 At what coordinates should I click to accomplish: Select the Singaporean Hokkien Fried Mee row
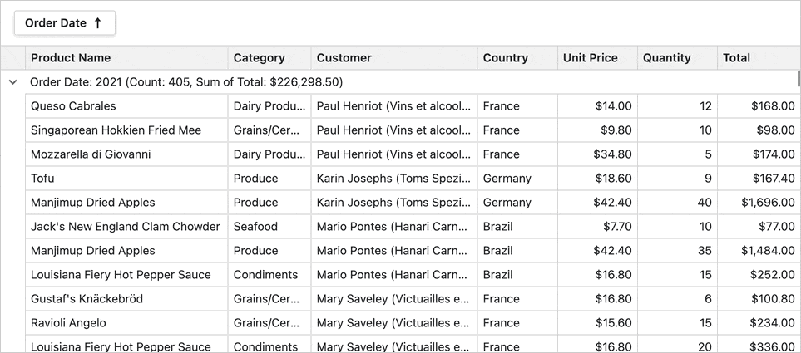[116, 130]
